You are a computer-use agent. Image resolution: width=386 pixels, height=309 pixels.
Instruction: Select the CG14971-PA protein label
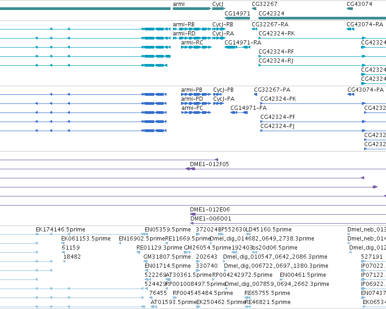tap(249, 108)
